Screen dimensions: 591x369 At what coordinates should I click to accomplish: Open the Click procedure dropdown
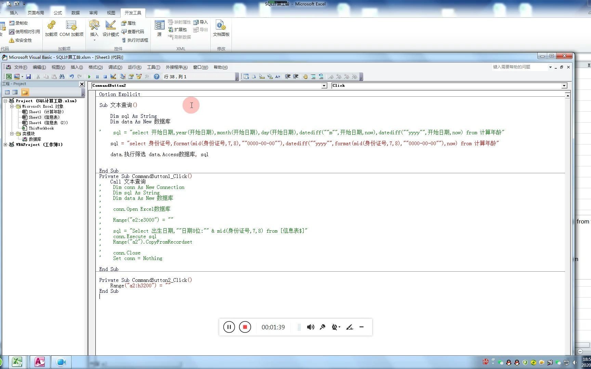(564, 85)
